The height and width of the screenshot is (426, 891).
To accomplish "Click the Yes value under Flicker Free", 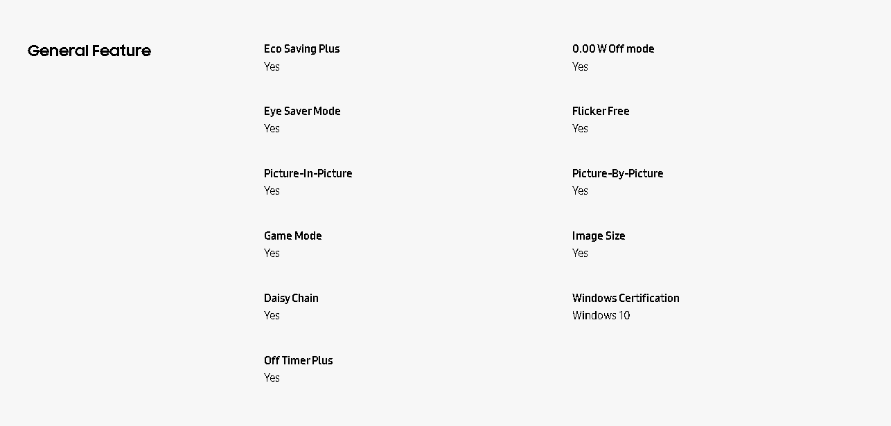I will (580, 128).
